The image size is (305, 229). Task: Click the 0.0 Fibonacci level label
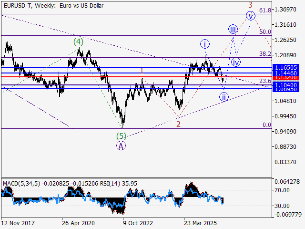point(267,125)
